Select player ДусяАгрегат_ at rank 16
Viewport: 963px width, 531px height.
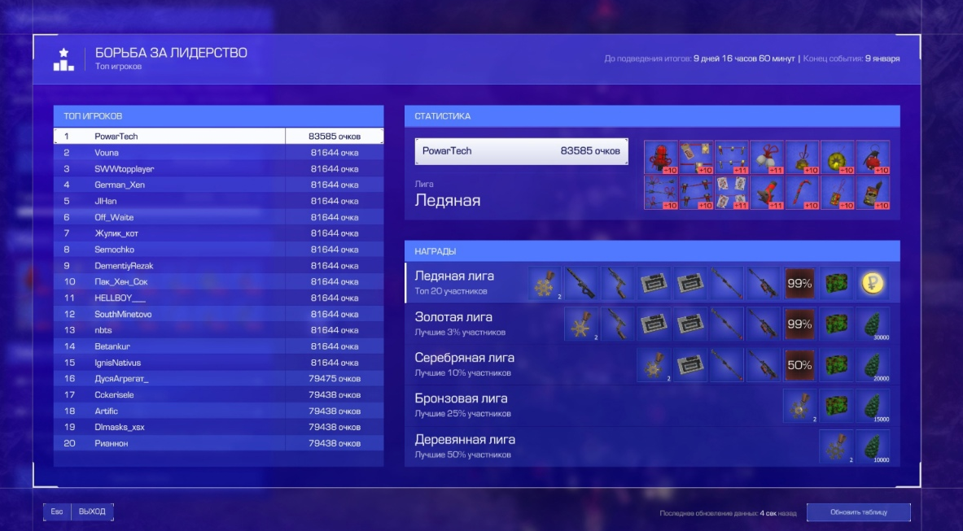click(218, 379)
